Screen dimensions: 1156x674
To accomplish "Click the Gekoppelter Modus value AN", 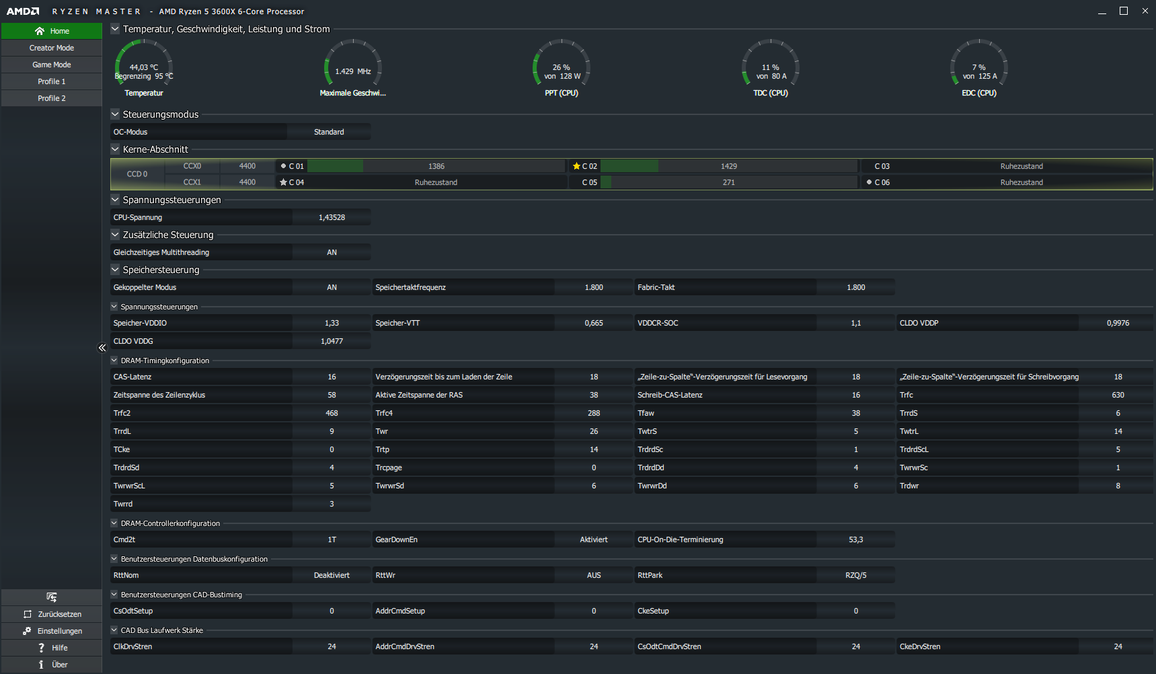I will pyautogui.click(x=332, y=287).
